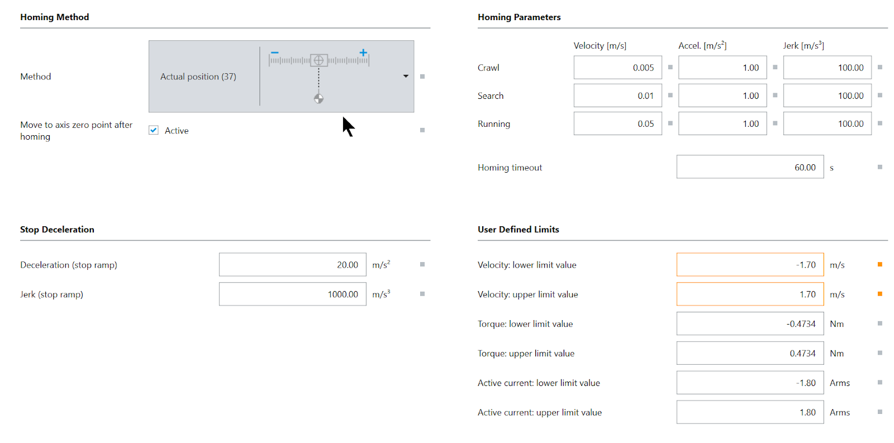Click the gray marker beside Crawl velocity field
894x443 pixels.
coord(670,67)
